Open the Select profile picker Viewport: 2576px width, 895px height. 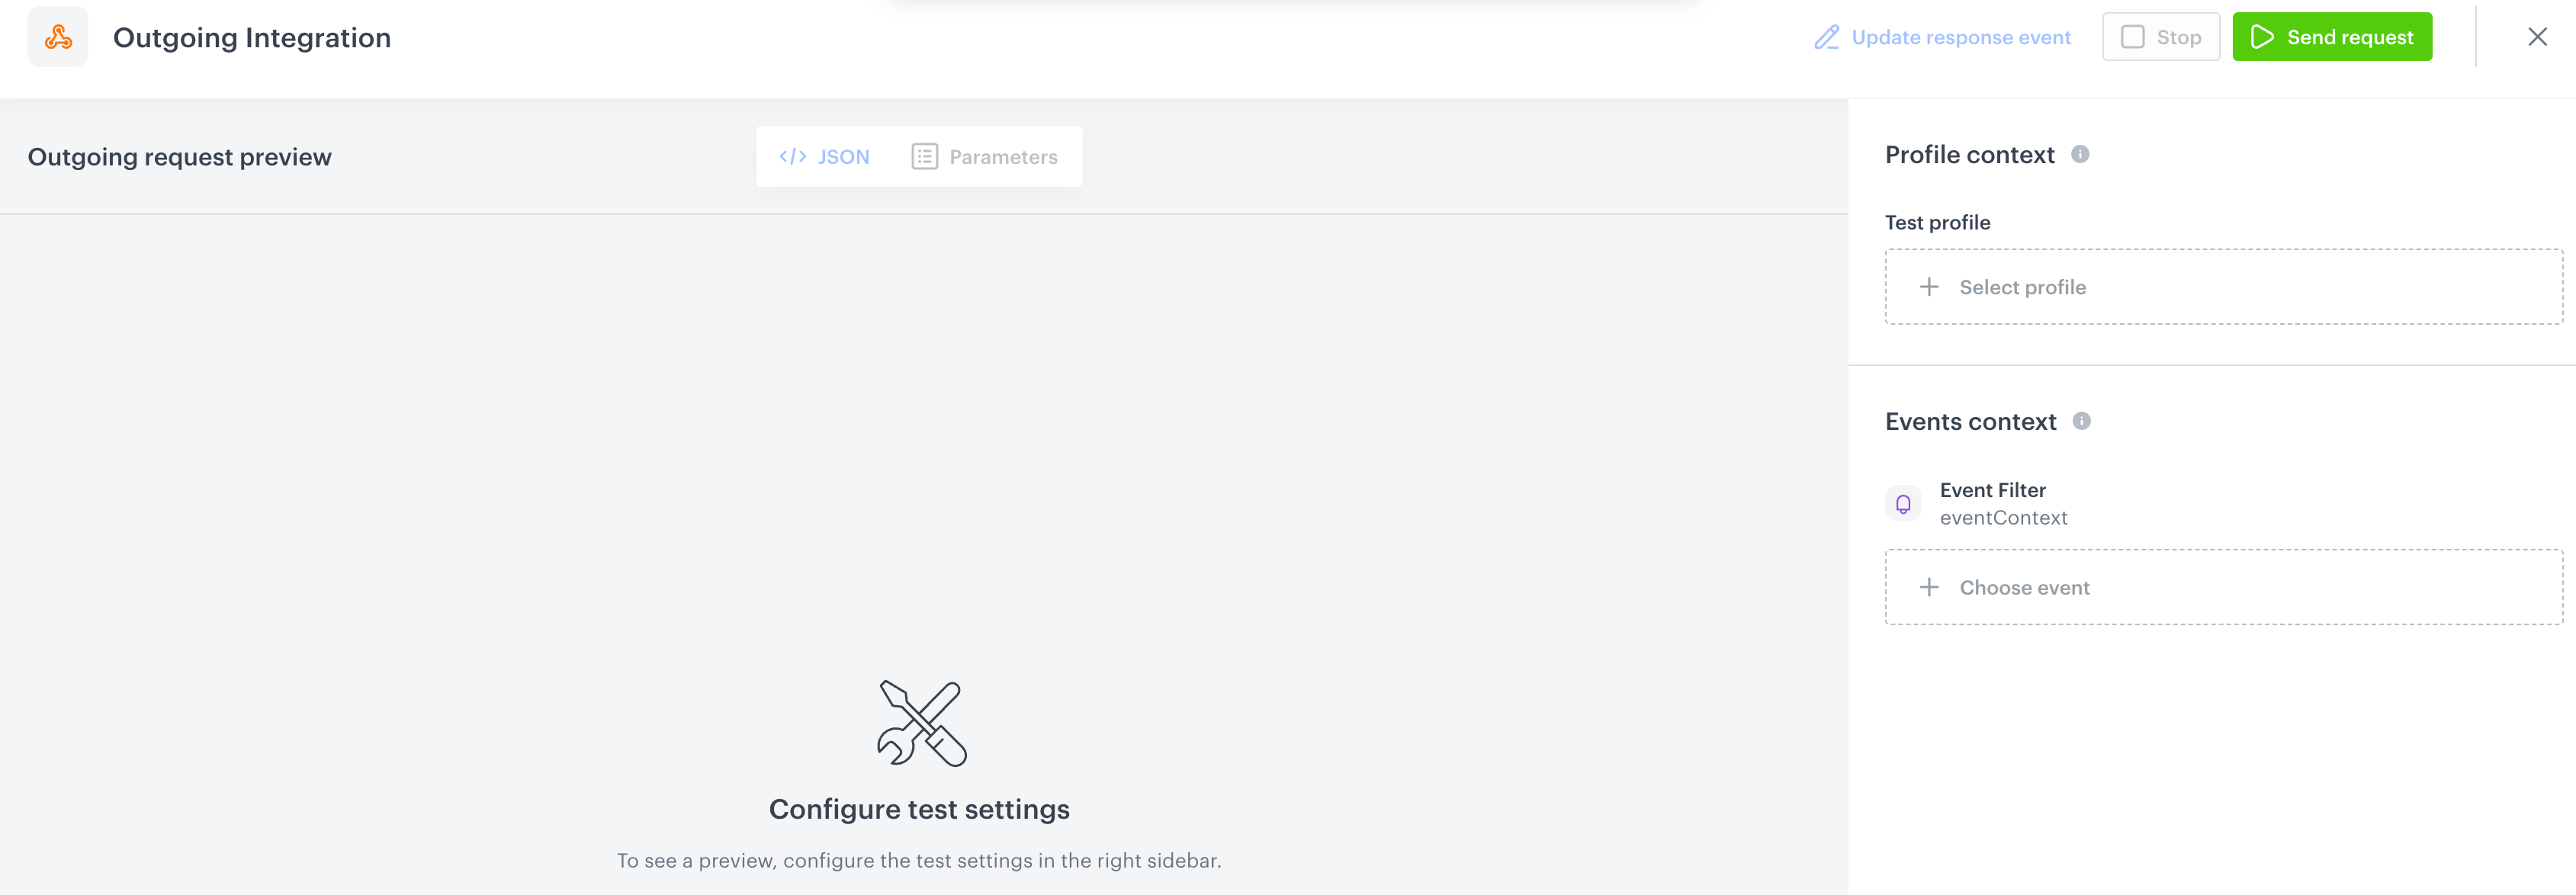coord(2222,287)
